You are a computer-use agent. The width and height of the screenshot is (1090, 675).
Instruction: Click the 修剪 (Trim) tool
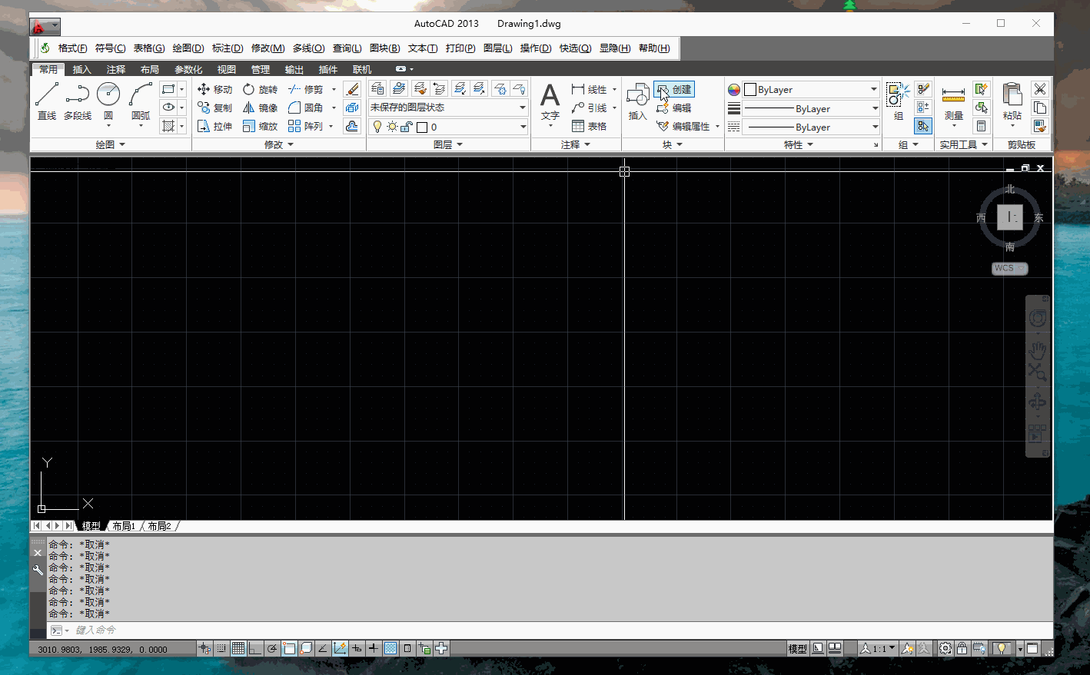(x=306, y=89)
